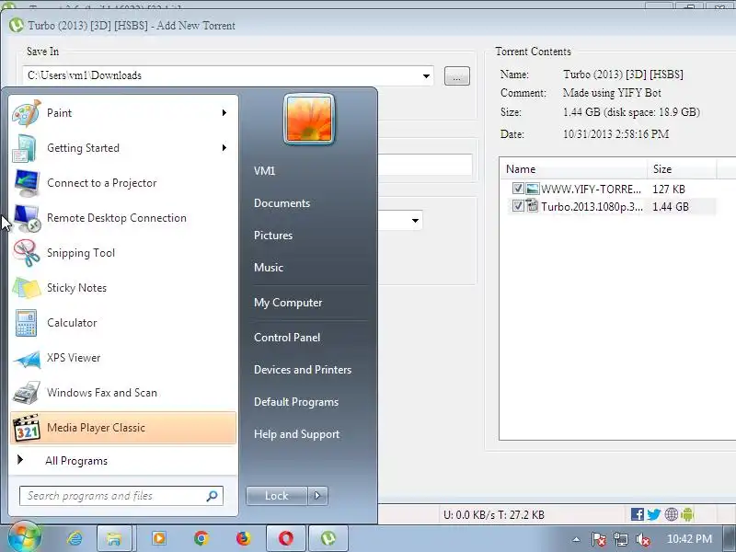
Task: Click the browse (...) button for Save In
Action: (456, 76)
